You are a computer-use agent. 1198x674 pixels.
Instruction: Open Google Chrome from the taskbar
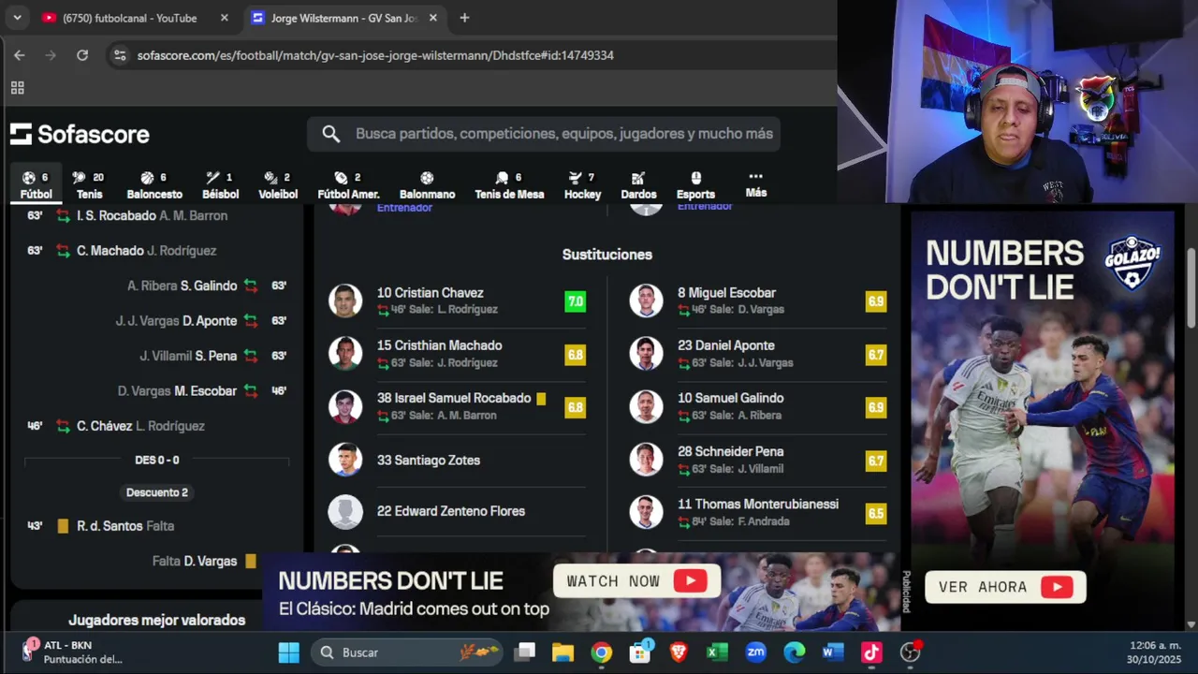(x=602, y=652)
